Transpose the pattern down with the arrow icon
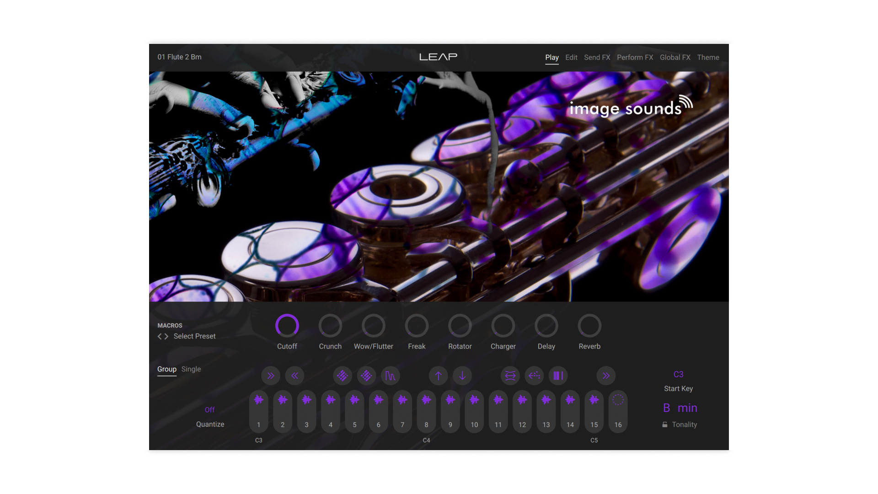The height and width of the screenshot is (494, 878). coord(462,376)
